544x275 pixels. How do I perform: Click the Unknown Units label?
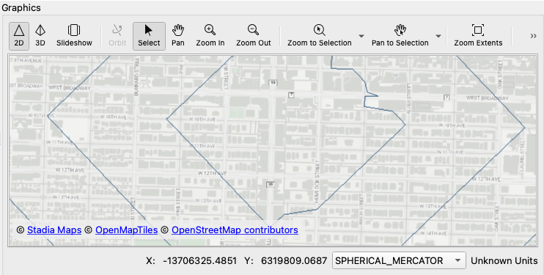pyautogui.click(x=504, y=261)
